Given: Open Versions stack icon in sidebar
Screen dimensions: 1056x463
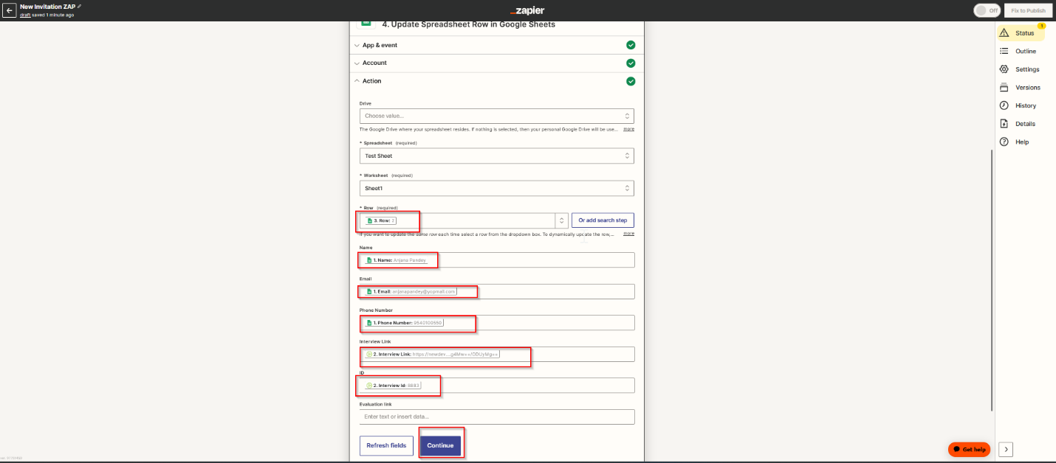Looking at the screenshot, I should point(1004,87).
